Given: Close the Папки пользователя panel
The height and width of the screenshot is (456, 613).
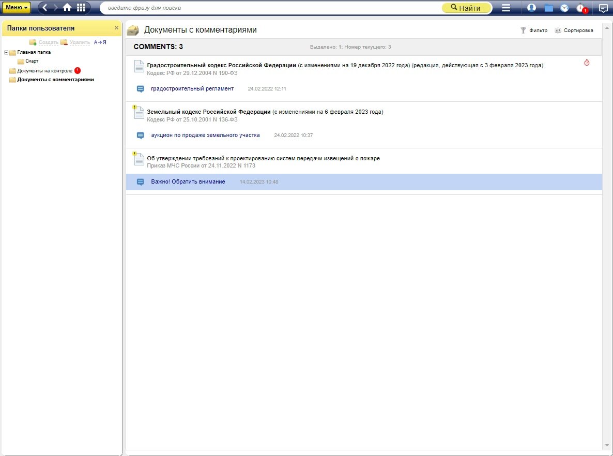Looking at the screenshot, I should point(116,28).
